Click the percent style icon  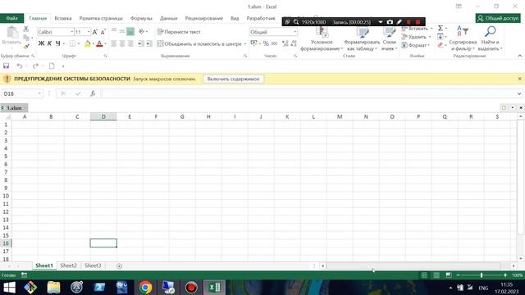point(266,43)
